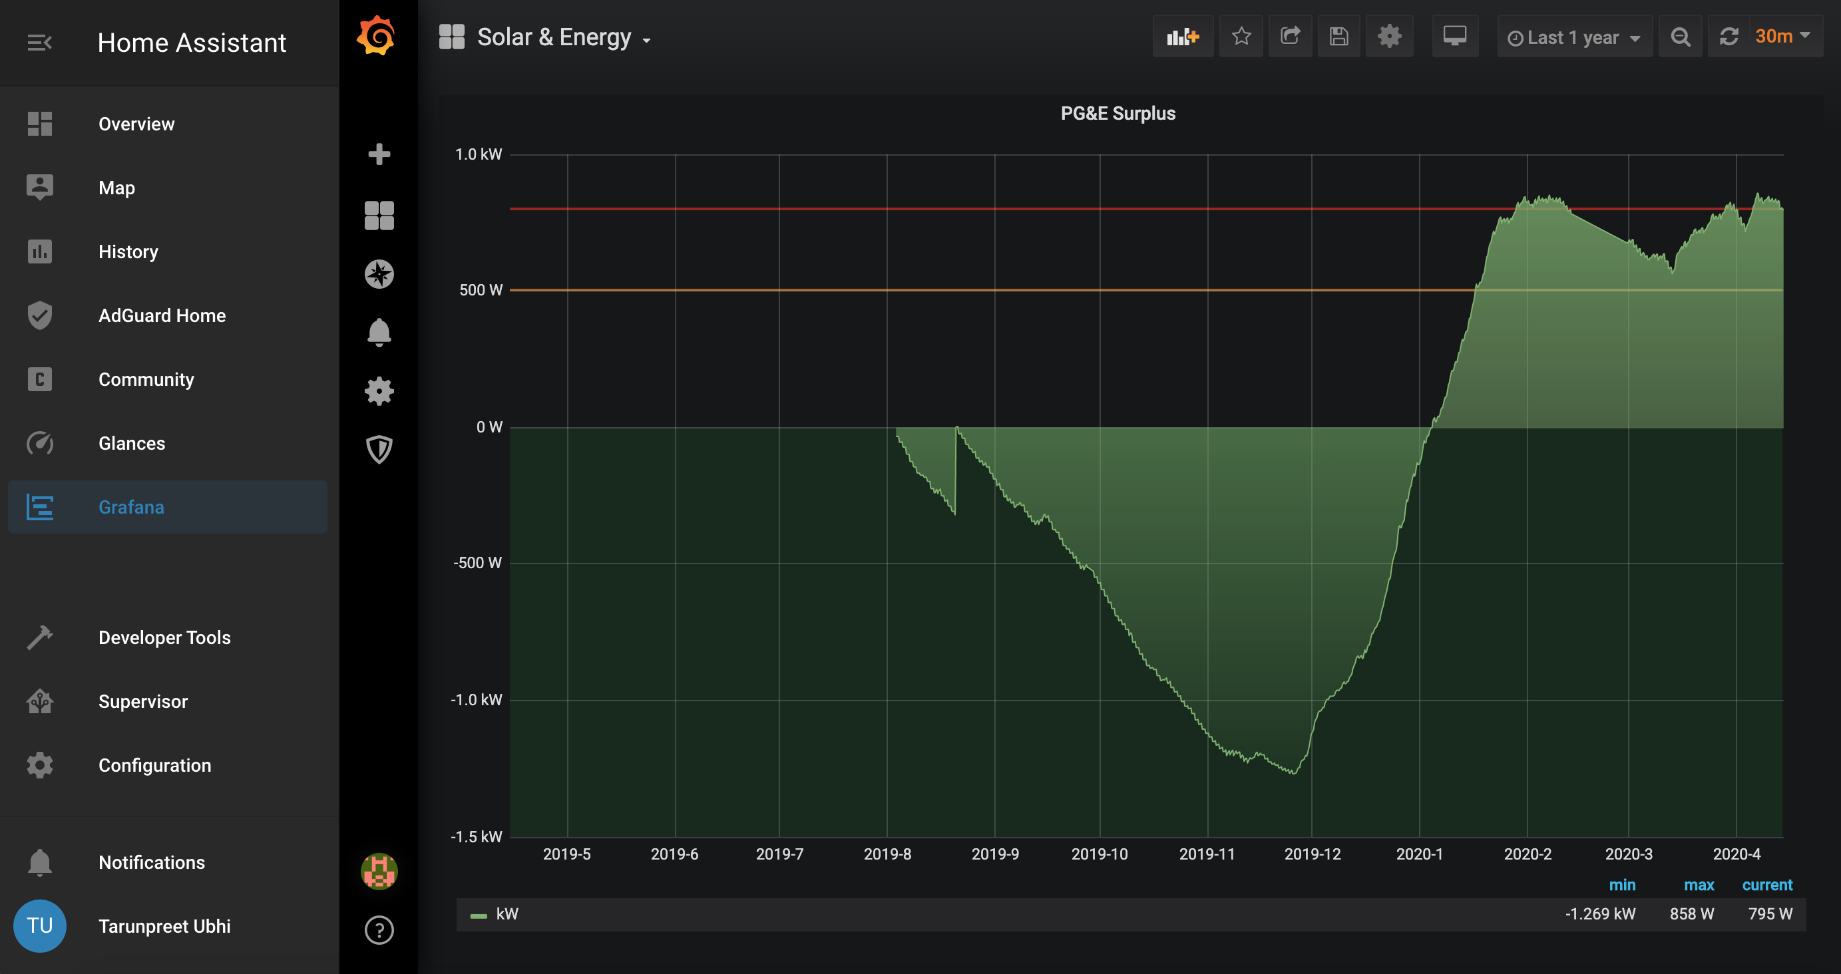Open the History sidebar item
The width and height of the screenshot is (1841, 974).
pos(128,251)
